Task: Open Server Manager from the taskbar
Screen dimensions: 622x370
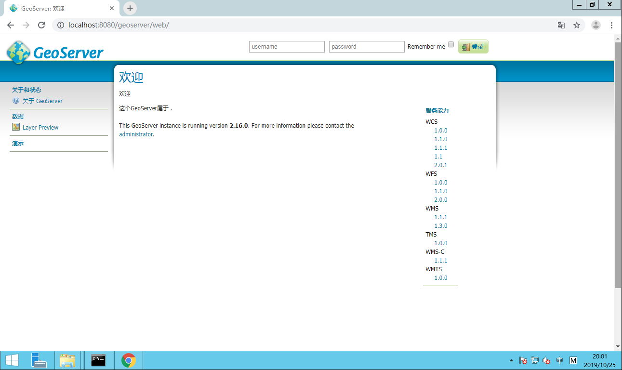Action: (38, 360)
